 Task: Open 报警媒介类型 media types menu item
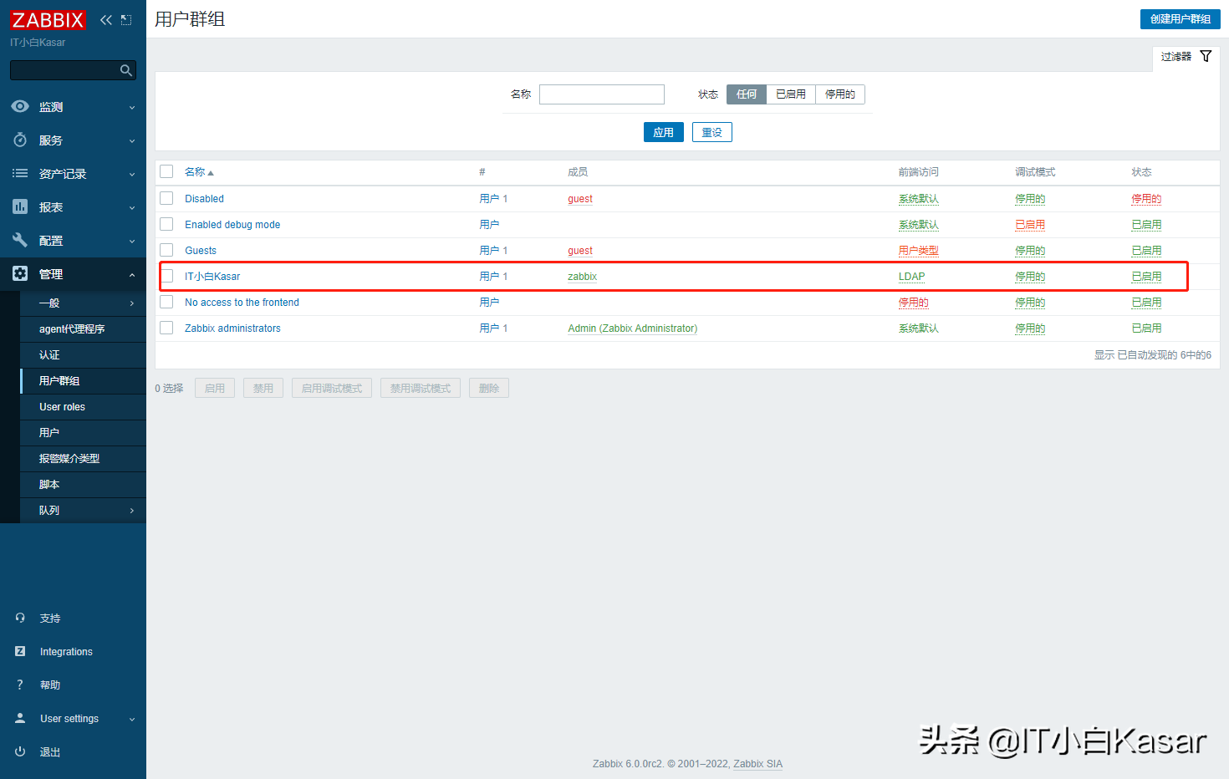pos(69,459)
